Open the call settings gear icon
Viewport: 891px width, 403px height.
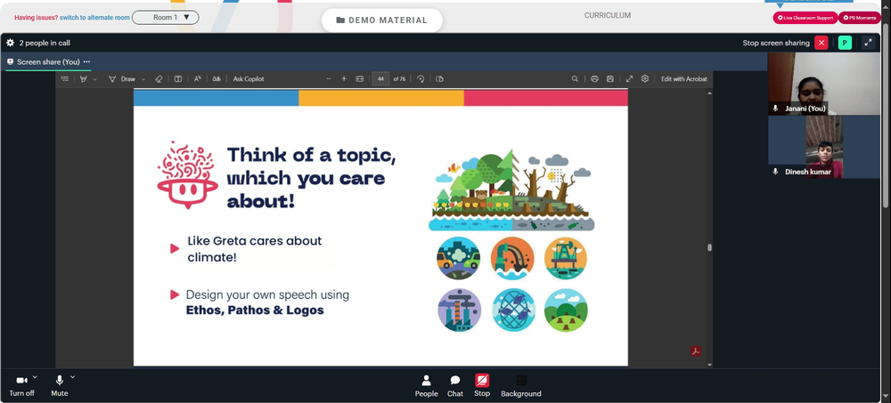(10, 43)
